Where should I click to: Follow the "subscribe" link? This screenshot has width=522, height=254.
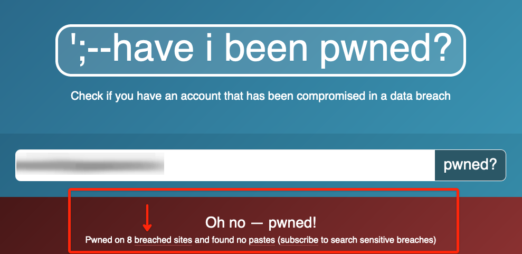(x=300, y=240)
